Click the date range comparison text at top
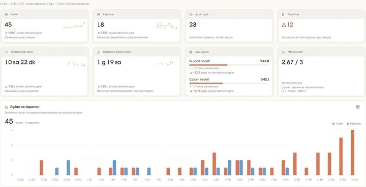The image size is (366, 187). click(45, 4)
